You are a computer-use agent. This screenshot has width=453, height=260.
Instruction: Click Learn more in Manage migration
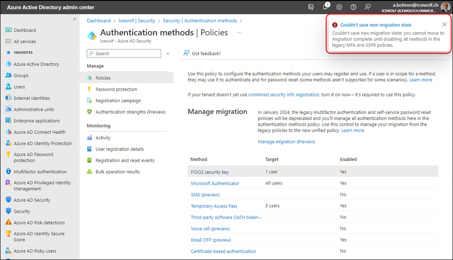pos(352,130)
